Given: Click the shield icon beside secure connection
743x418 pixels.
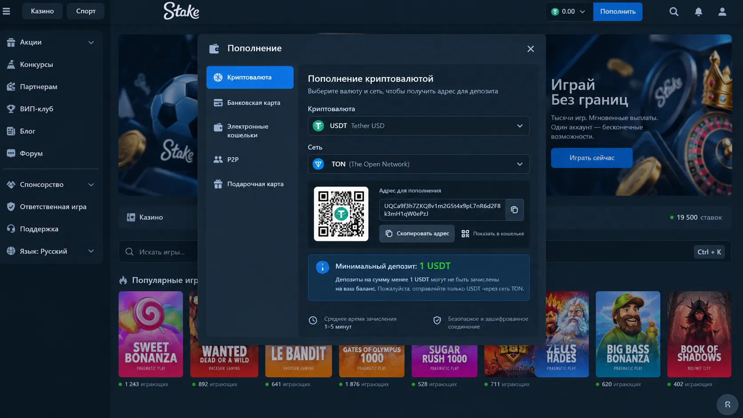Looking at the screenshot, I should 437,320.
